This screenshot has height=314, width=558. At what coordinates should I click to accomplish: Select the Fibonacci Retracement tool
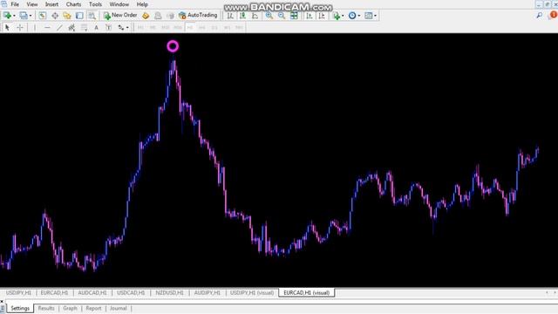[84, 27]
